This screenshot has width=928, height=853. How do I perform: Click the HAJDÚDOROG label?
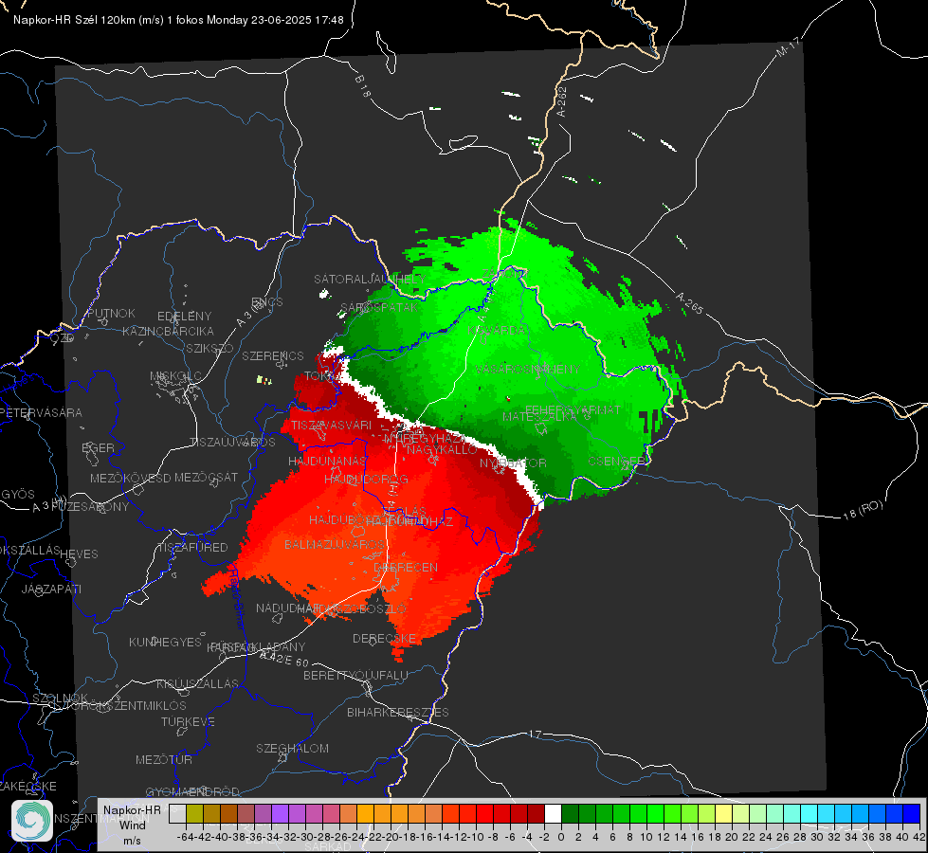click(366, 480)
